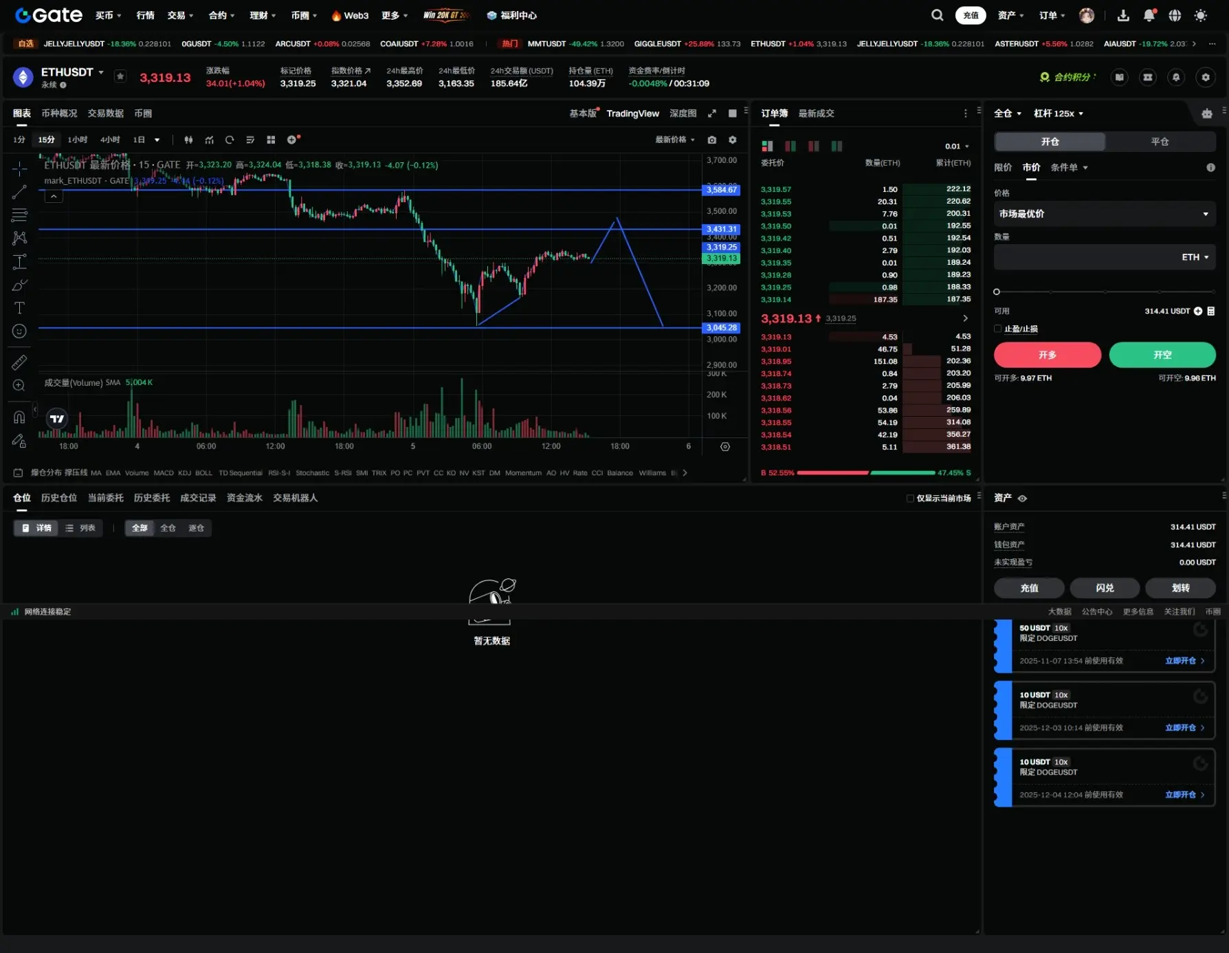Screen dimensions: 1229x953
Task: Expand the chart to fullscreen
Action: pyautogui.click(x=712, y=113)
